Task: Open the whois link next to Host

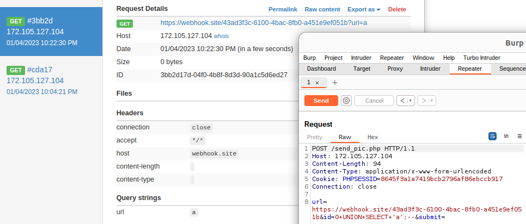Action: [x=222, y=36]
